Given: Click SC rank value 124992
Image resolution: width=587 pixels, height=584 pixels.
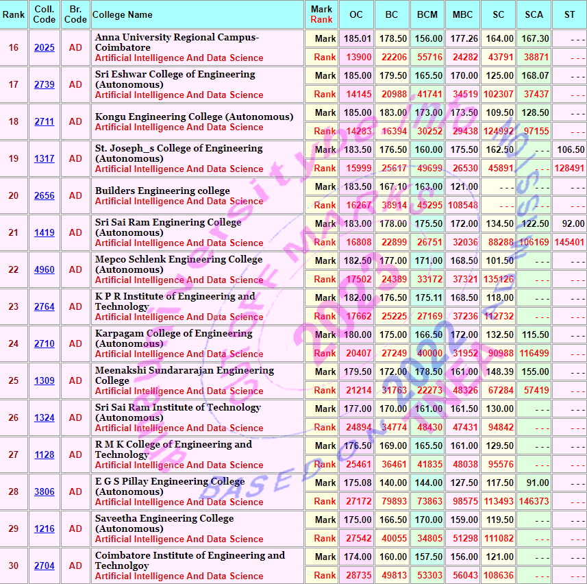Looking at the screenshot, I should 498,131.
